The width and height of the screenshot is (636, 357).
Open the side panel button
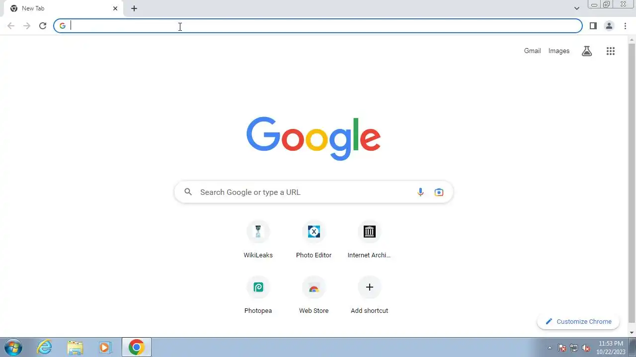593,26
